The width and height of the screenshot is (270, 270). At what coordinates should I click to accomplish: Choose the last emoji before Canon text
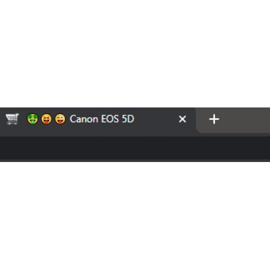coord(60,119)
